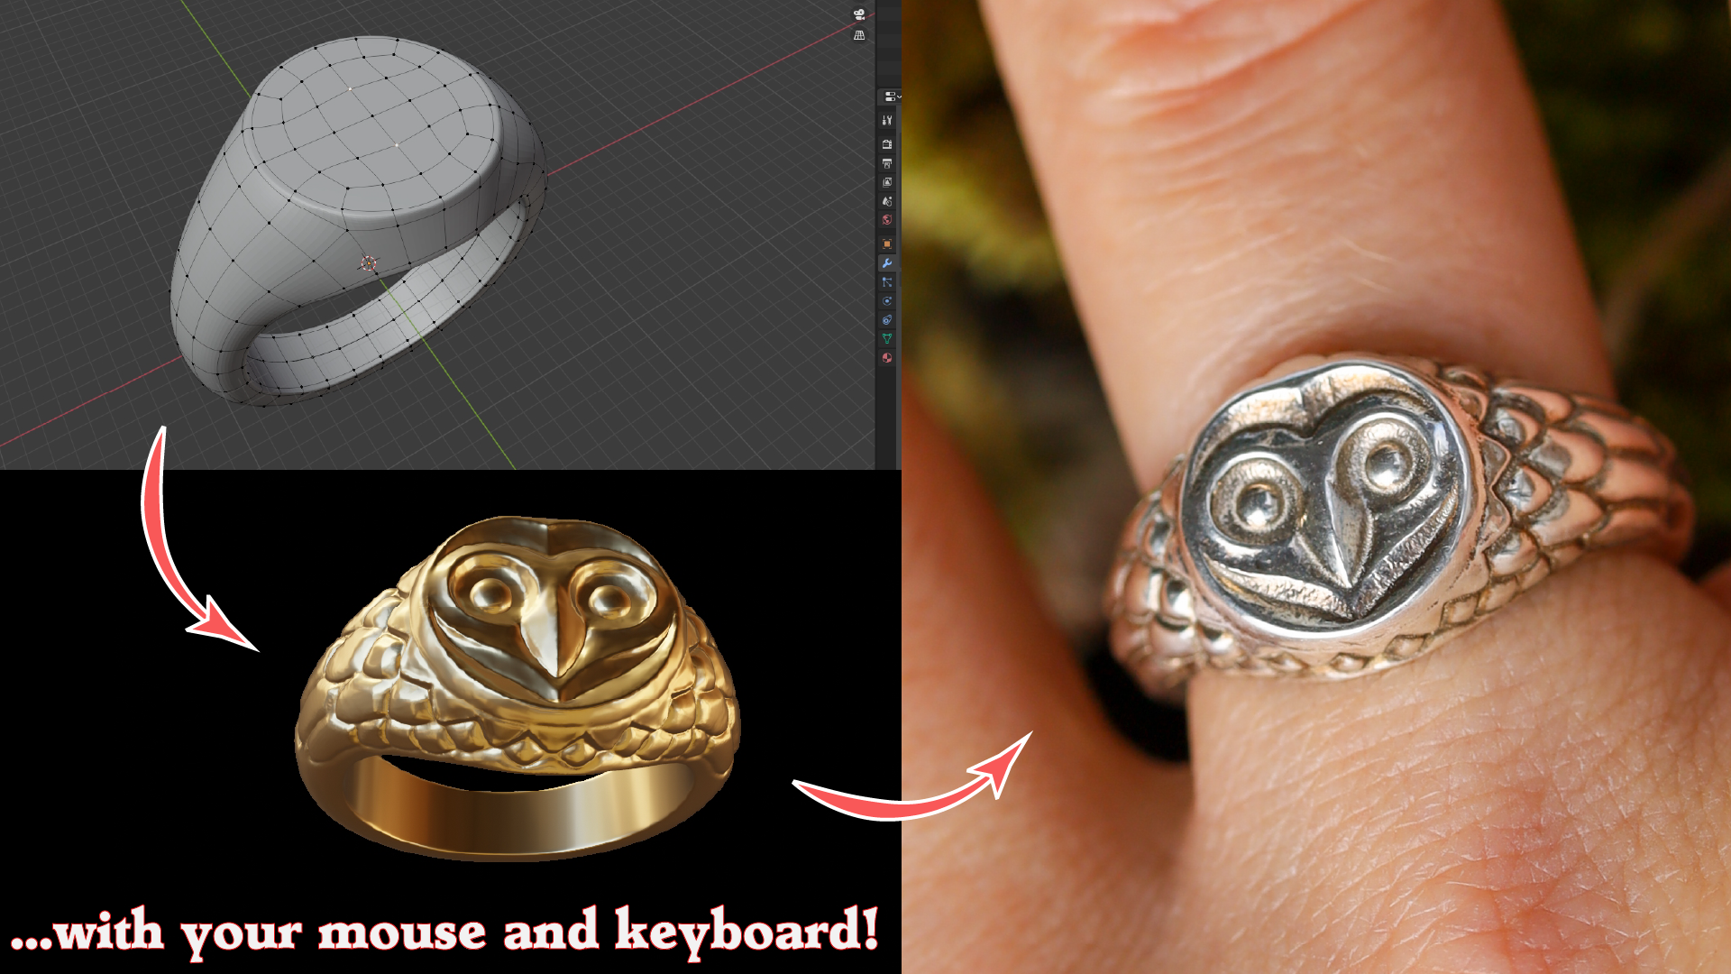
Task: Toggle the camera view icon in viewport
Action: [859, 14]
